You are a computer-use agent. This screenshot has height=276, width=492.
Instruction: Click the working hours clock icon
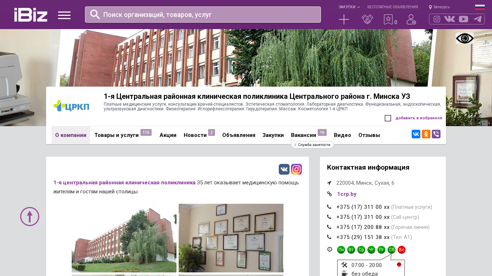tap(330, 249)
